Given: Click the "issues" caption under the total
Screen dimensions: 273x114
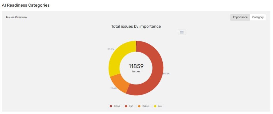Looking at the screenshot, I should click(x=136, y=71).
